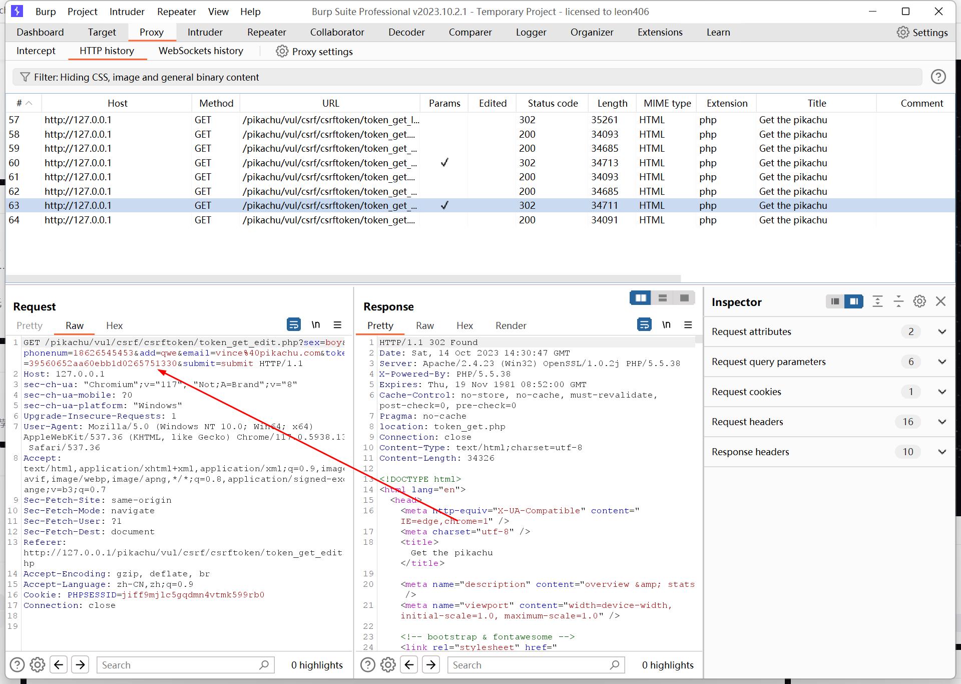Viewport: 961px width, 684px height.
Task: Switch Request view to Pretty
Action: (30, 325)
